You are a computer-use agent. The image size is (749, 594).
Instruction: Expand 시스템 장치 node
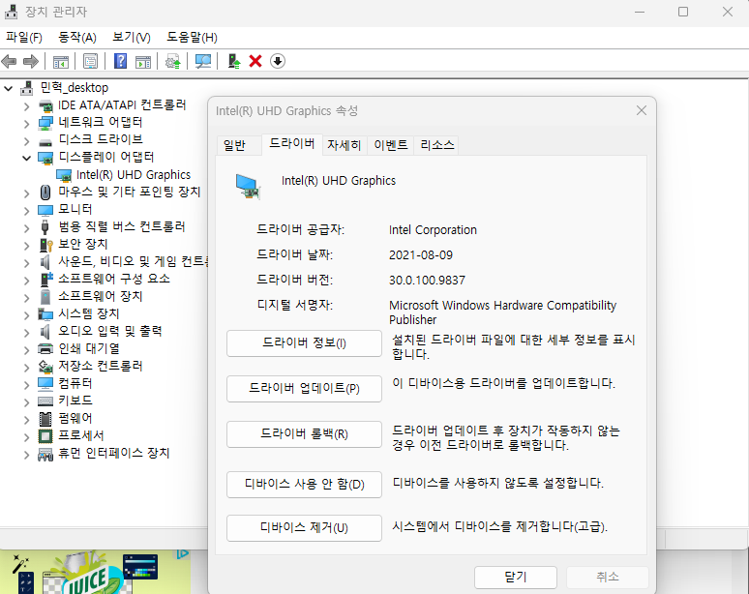tap(27, 314)
